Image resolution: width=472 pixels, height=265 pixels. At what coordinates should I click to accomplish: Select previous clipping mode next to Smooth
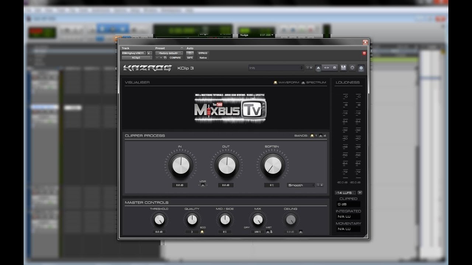click(x=318, y=185)
